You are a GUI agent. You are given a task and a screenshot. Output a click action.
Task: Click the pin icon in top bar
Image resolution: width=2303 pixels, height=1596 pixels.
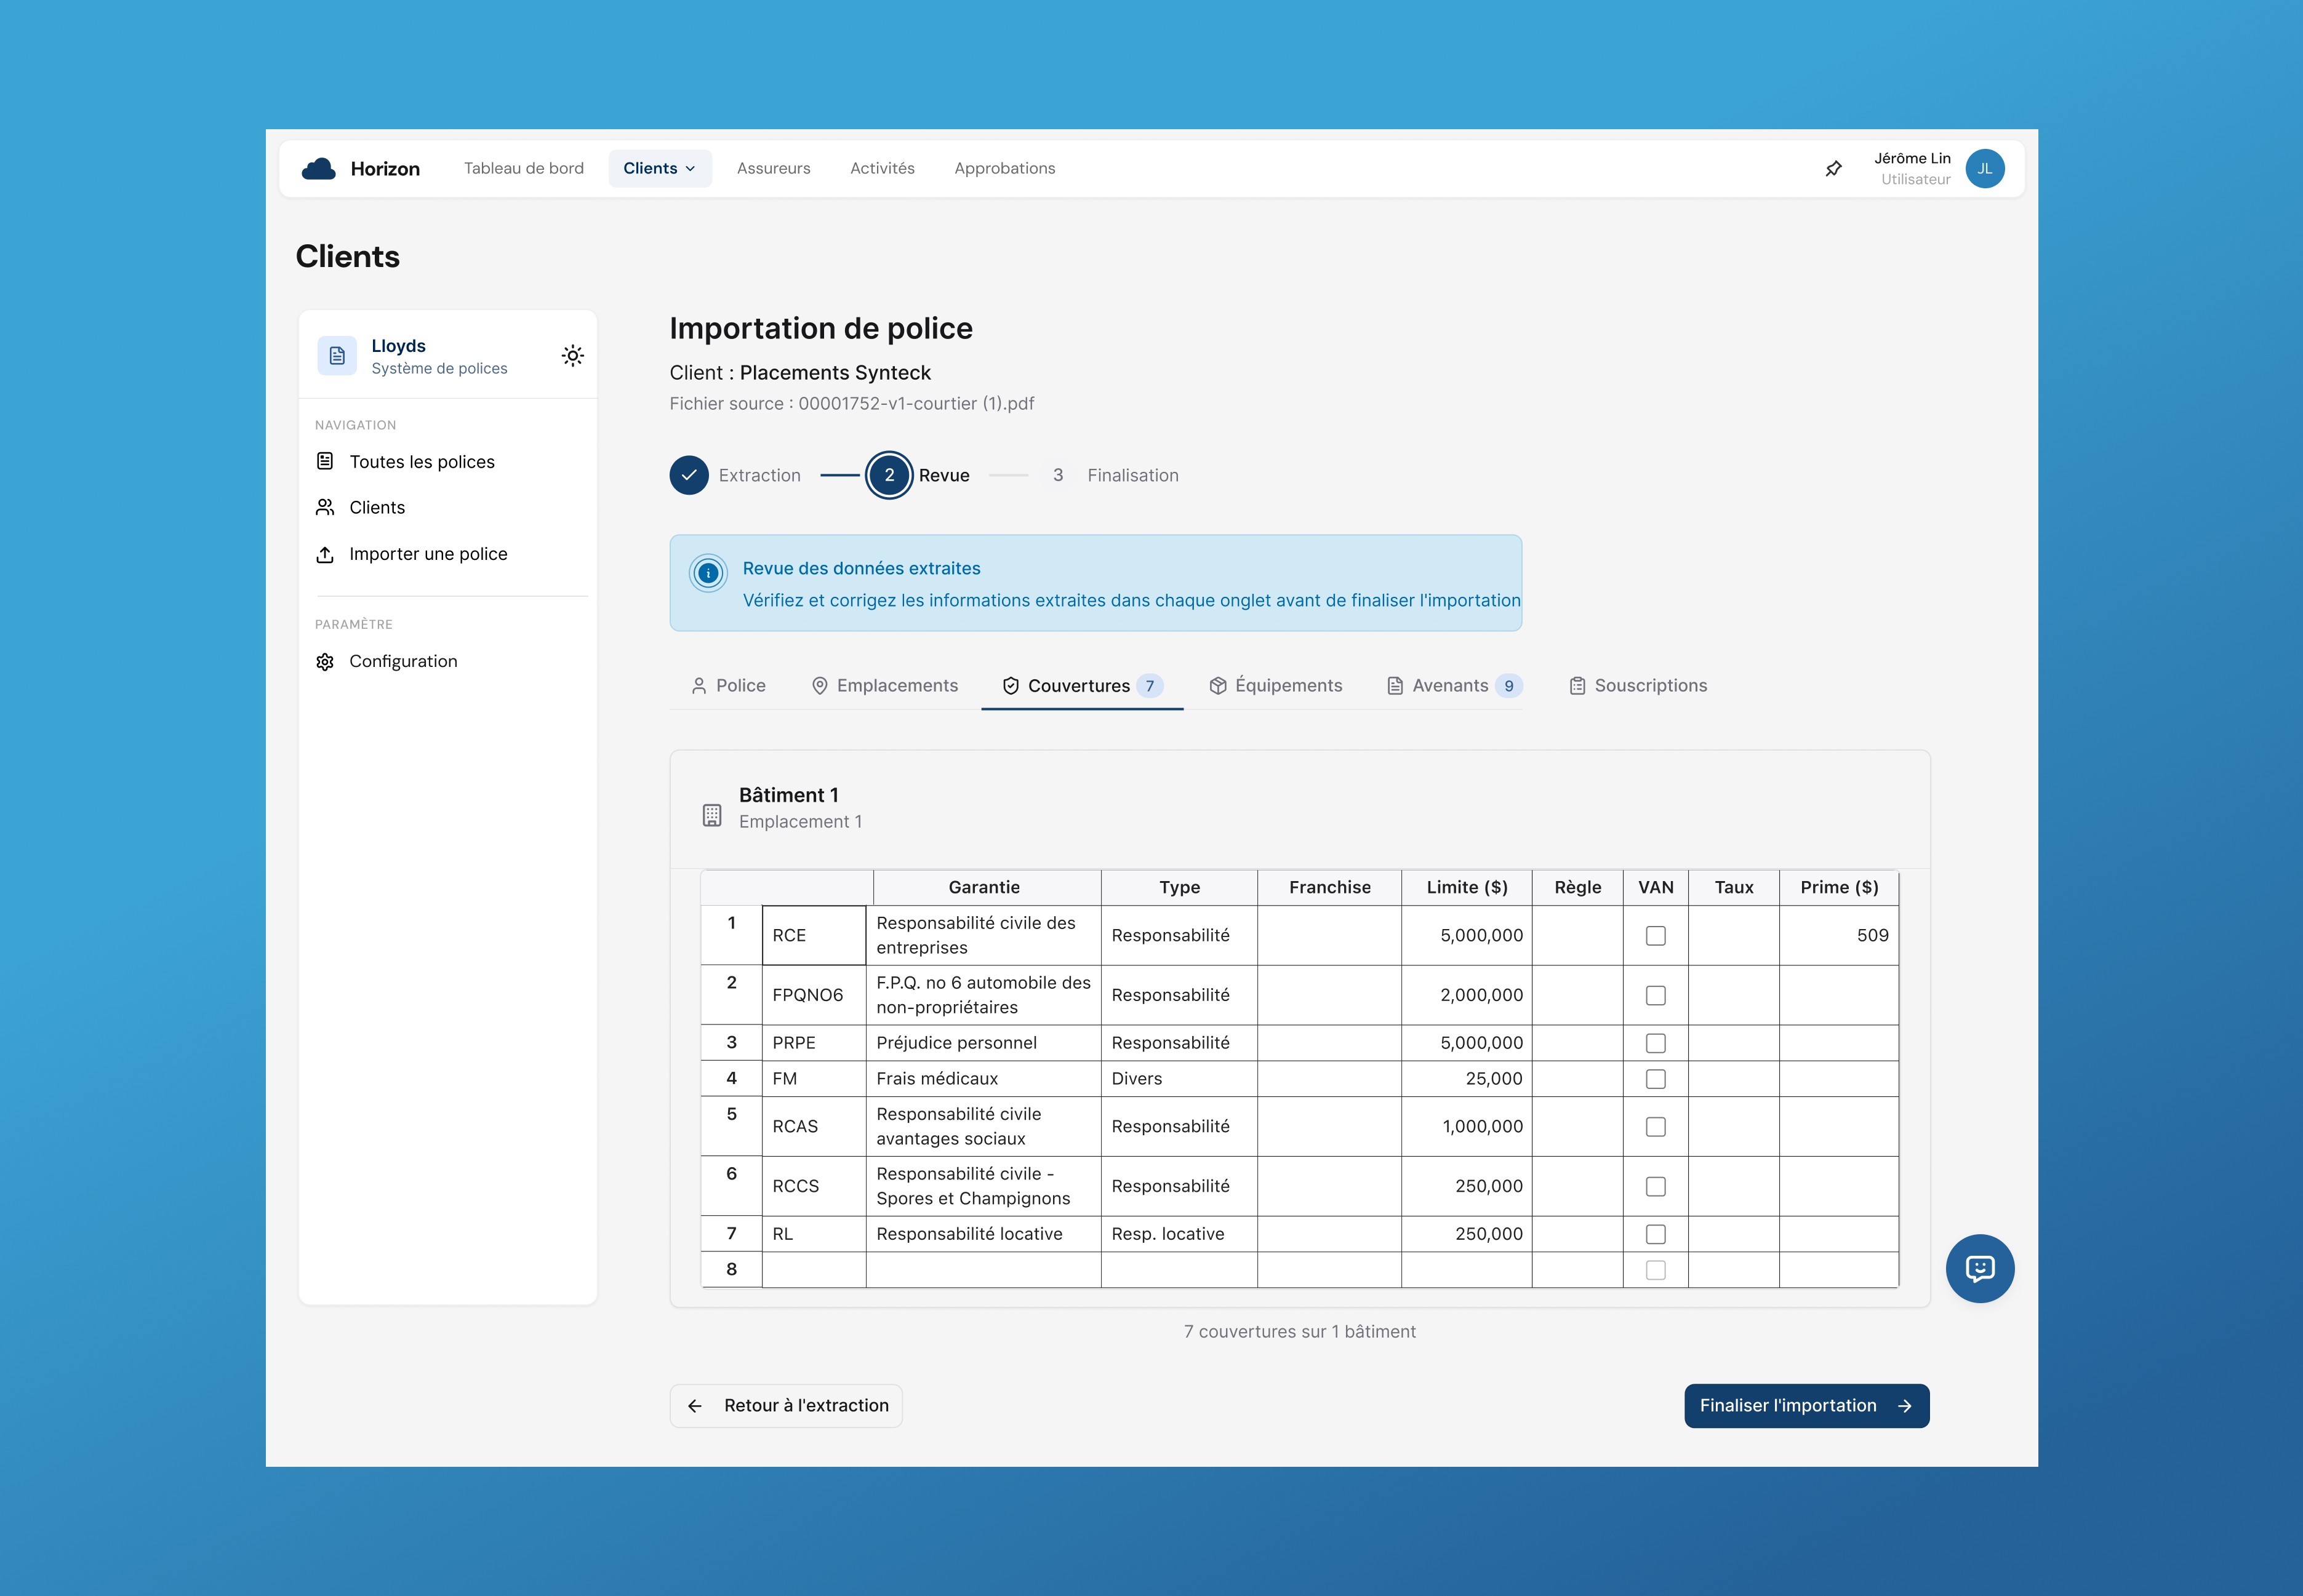point(1833,169)
